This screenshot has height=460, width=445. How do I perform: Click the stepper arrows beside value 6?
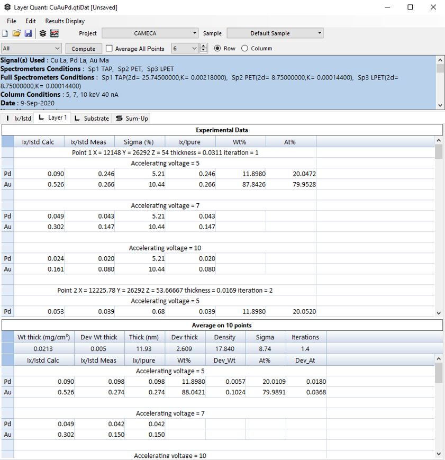204,49
